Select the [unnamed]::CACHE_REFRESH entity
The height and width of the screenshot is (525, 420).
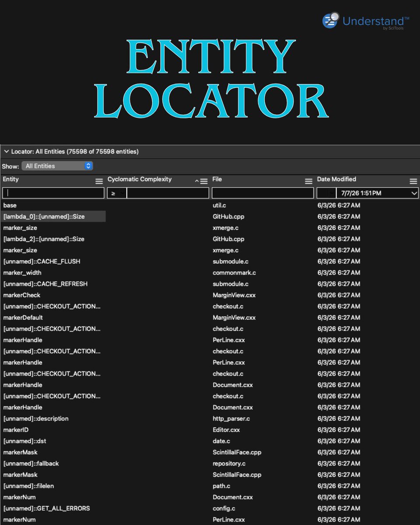(x=45, y=284)
